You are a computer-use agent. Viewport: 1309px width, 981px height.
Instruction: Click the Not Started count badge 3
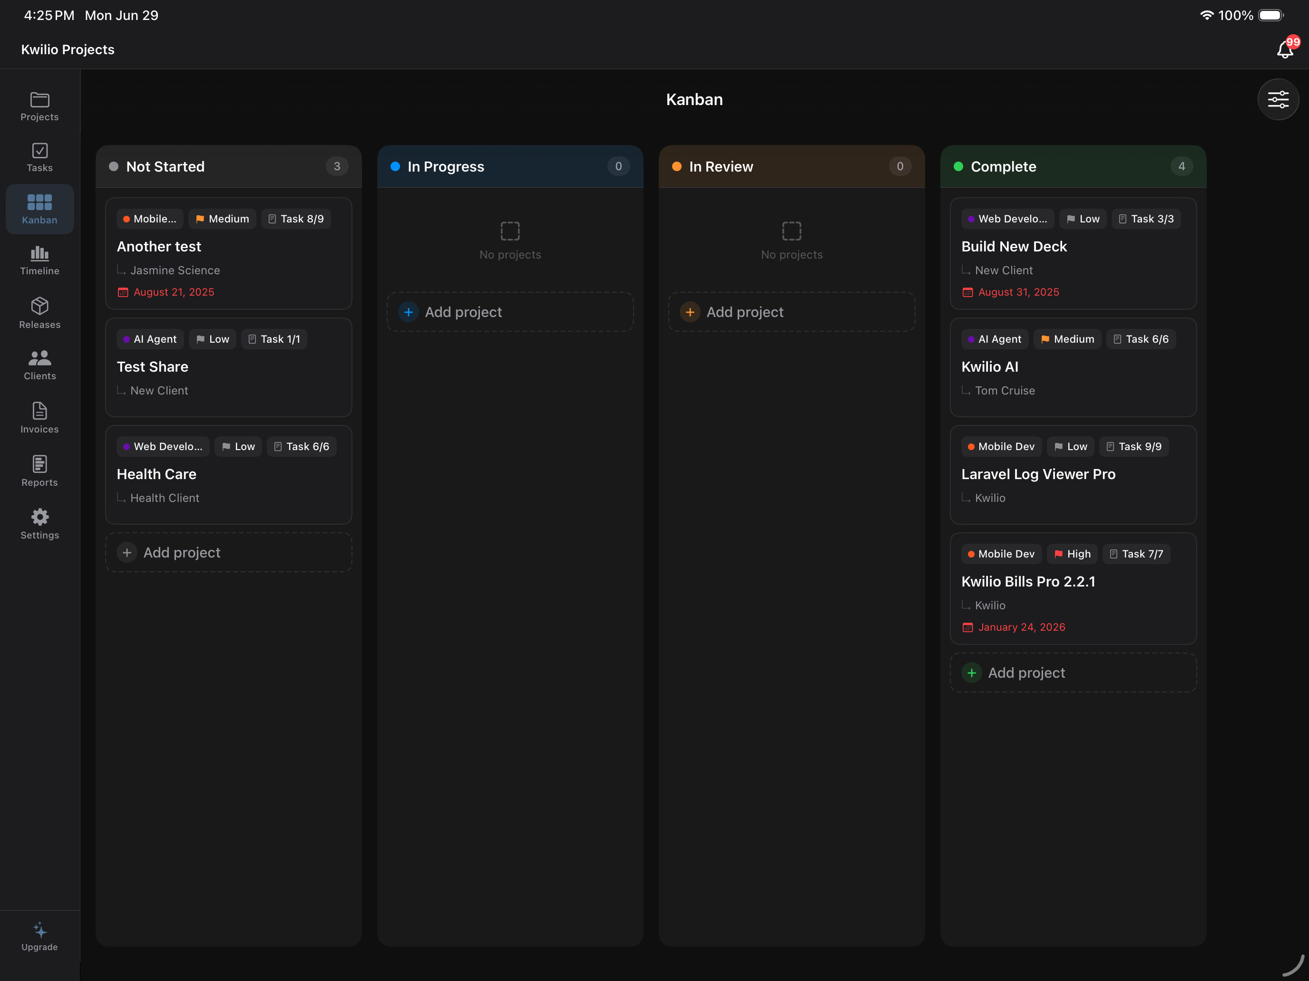[337, 167]
